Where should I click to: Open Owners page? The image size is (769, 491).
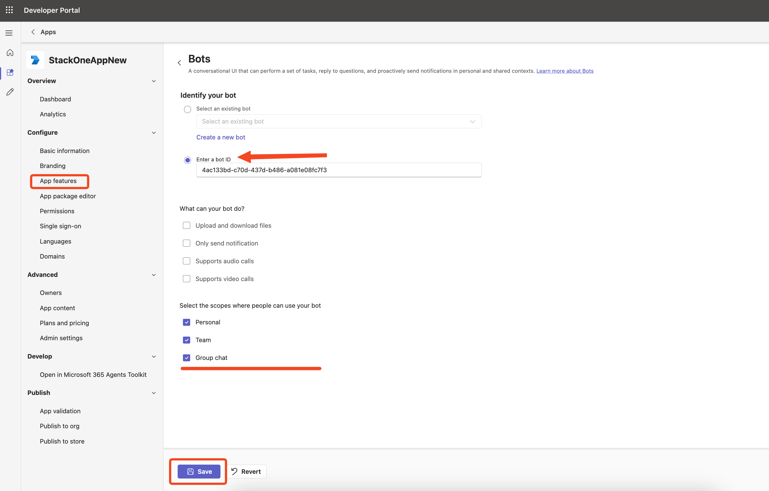pyautogui.click(x=51, y=293)
